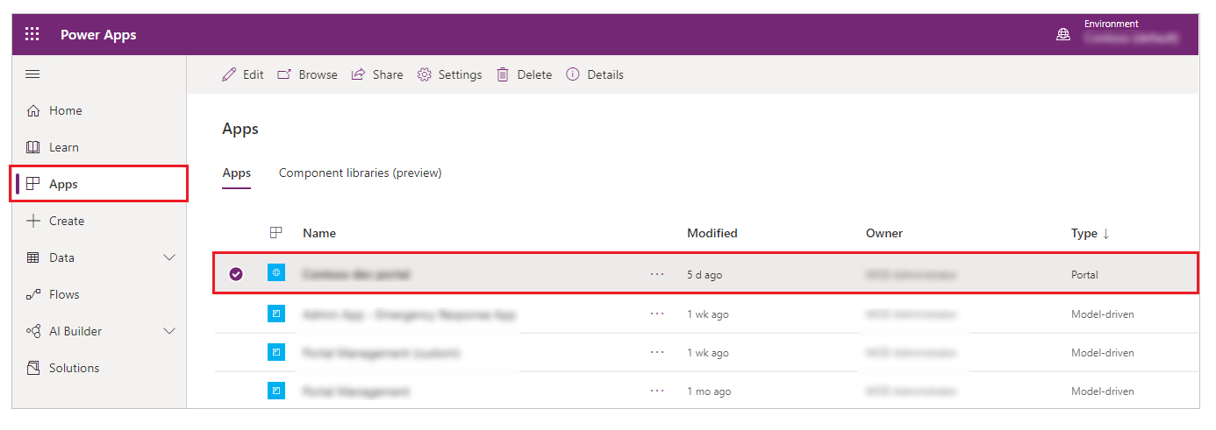The image size is (1216, 430).
Task: Sort by the Type column header
Action: click(x=1091, y=234)
